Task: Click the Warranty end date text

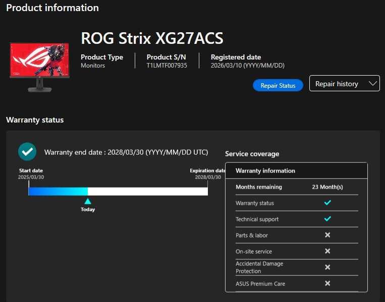Action: (x=126, y=152)
